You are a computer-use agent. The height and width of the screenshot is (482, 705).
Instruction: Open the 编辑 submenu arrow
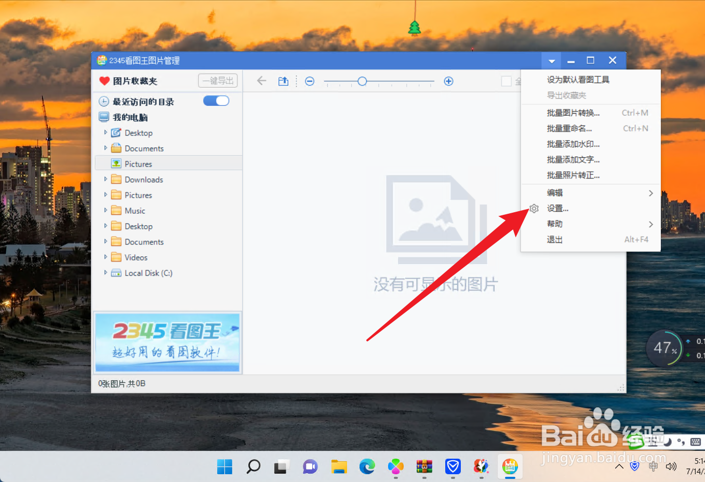(x=650, y=193)
